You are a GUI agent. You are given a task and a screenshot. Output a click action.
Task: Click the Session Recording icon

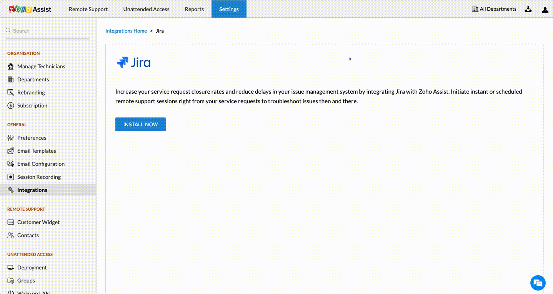tap(11, 177)
